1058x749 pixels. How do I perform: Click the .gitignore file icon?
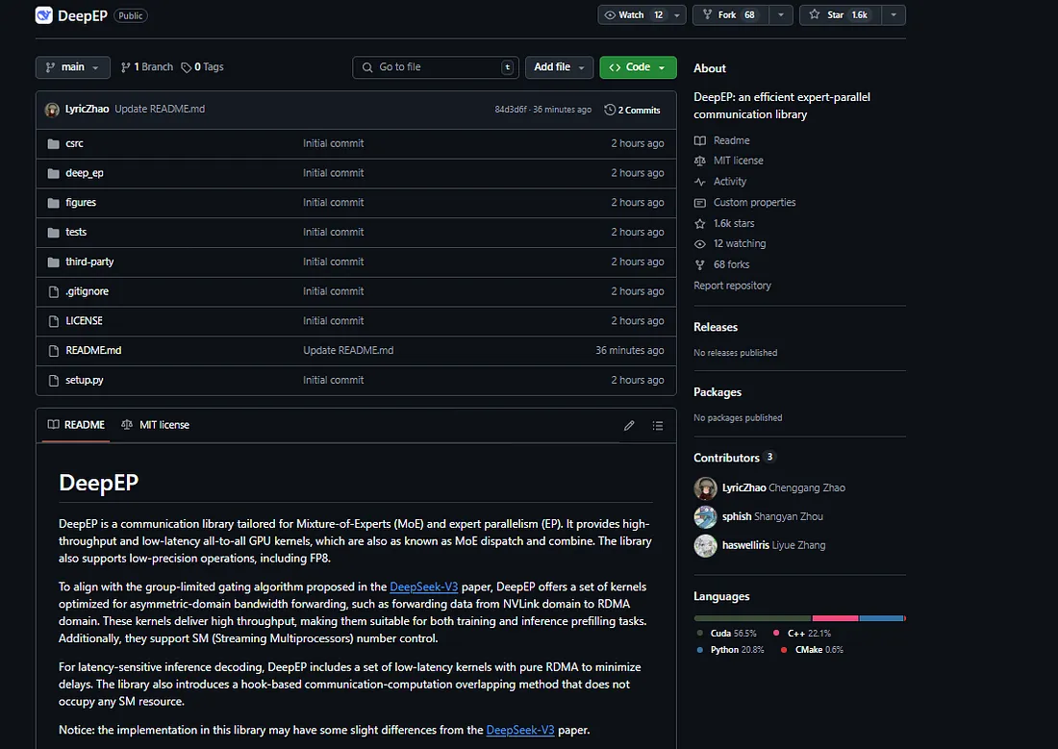53,292
